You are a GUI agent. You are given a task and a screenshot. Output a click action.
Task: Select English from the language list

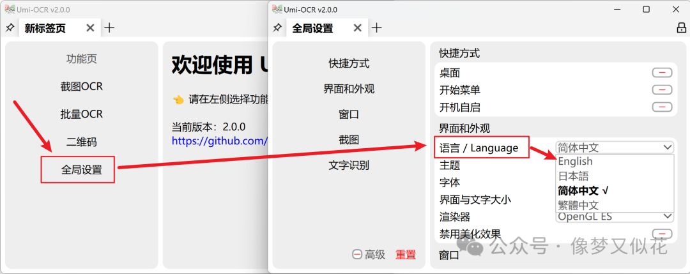(x=575, y=162)
